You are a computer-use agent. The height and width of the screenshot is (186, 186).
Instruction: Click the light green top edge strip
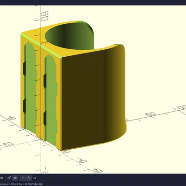41,45
